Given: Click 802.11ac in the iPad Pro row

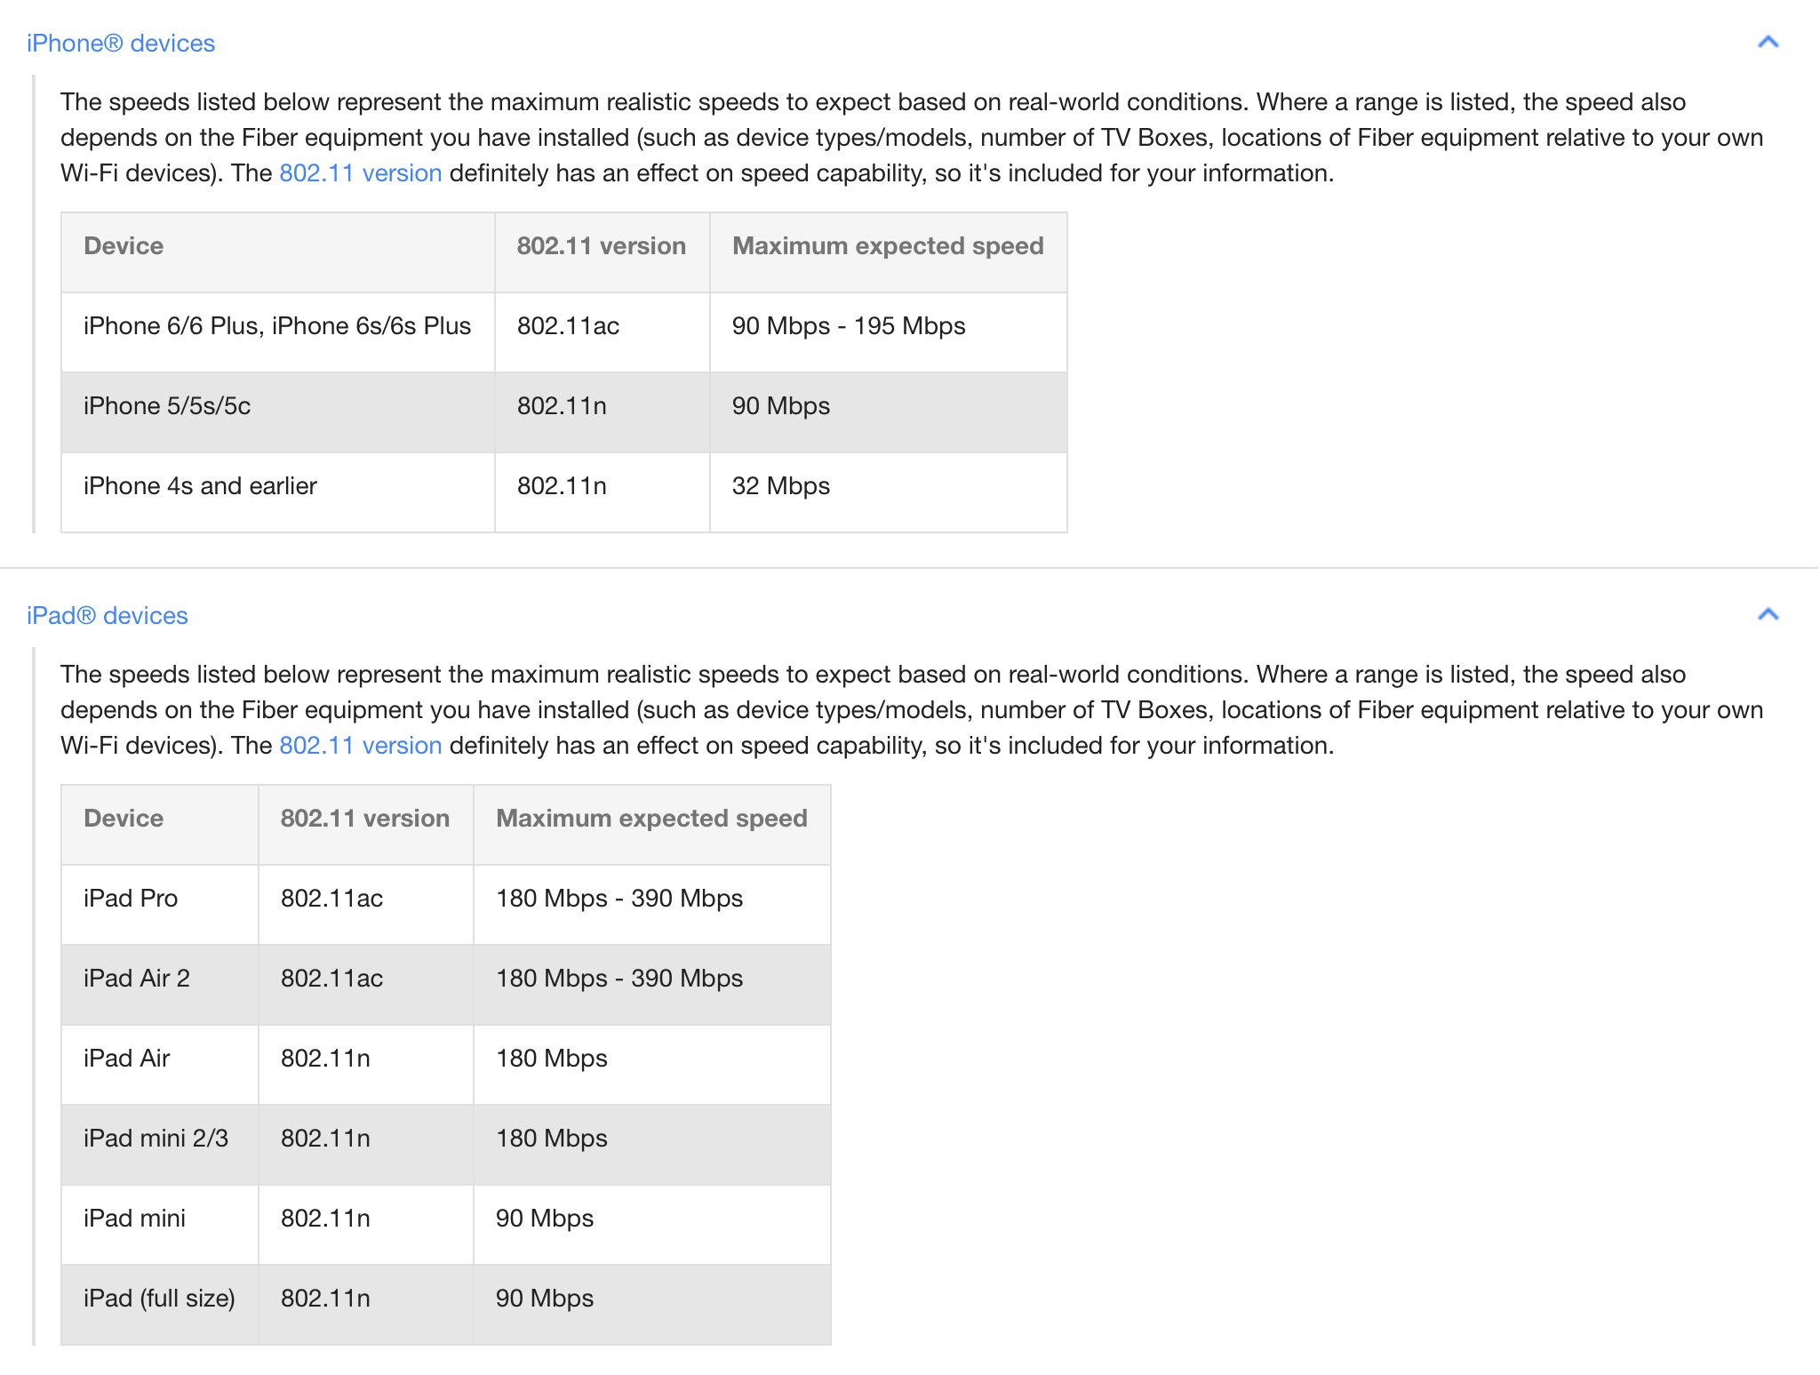Looking at the screenshot, I should click(x=331, y=899).
